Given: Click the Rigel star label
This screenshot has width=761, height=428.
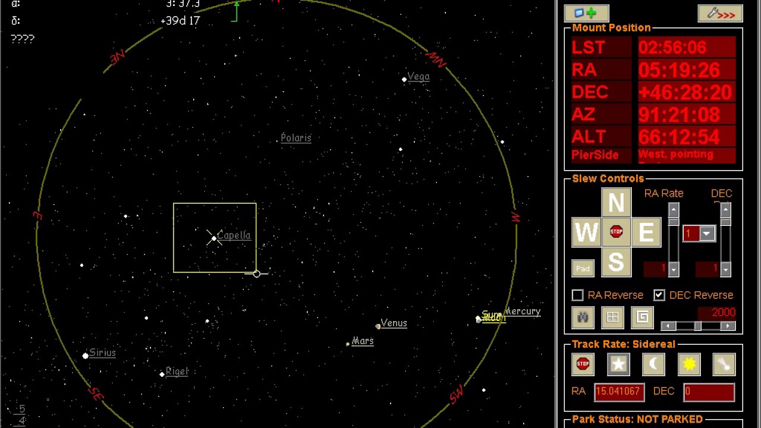Looking at the screenshot, I should (x=177, y=372).
